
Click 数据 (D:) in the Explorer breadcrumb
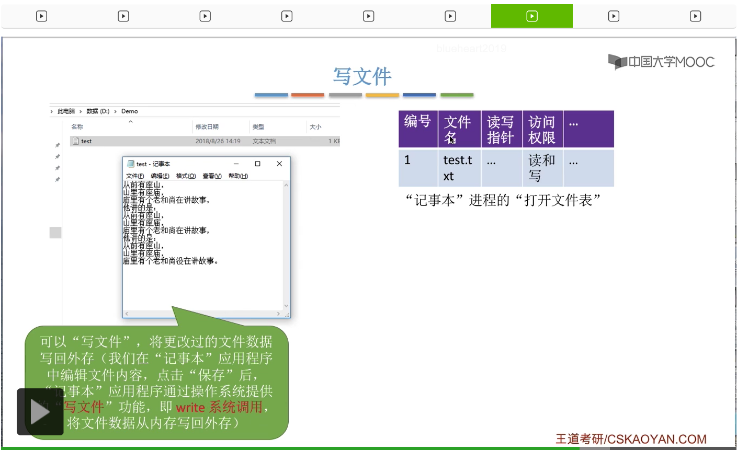click(x=98, y=111)
